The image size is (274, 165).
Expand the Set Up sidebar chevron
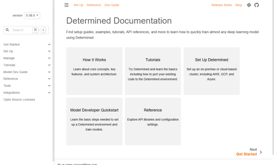(49, 51)
